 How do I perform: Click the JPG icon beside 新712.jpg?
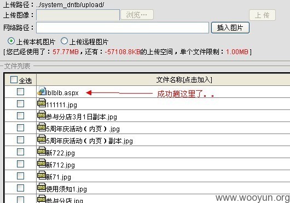42,163
